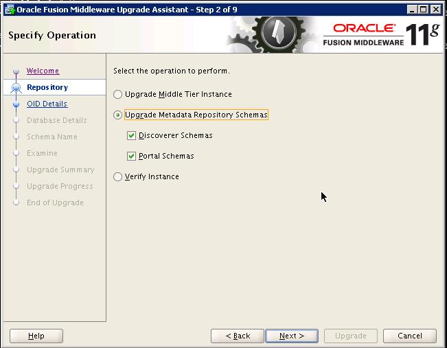Click the Schema Name step label
Screen dimensions: 447x348
(x=52, y=137)
